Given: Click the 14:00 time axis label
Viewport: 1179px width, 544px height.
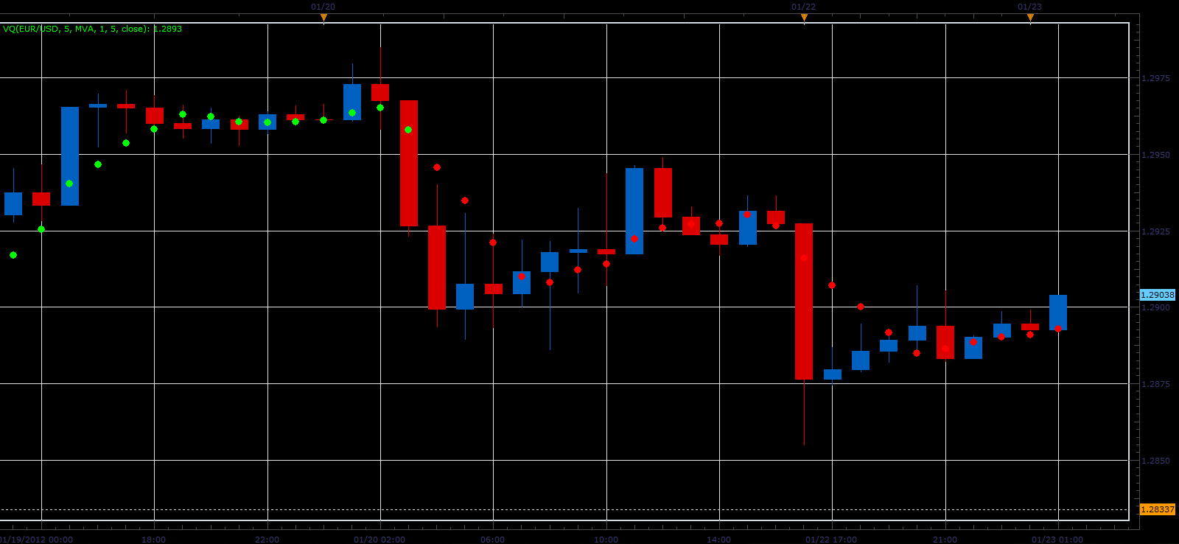Looking at the screenshot, I should pos(719,539).
